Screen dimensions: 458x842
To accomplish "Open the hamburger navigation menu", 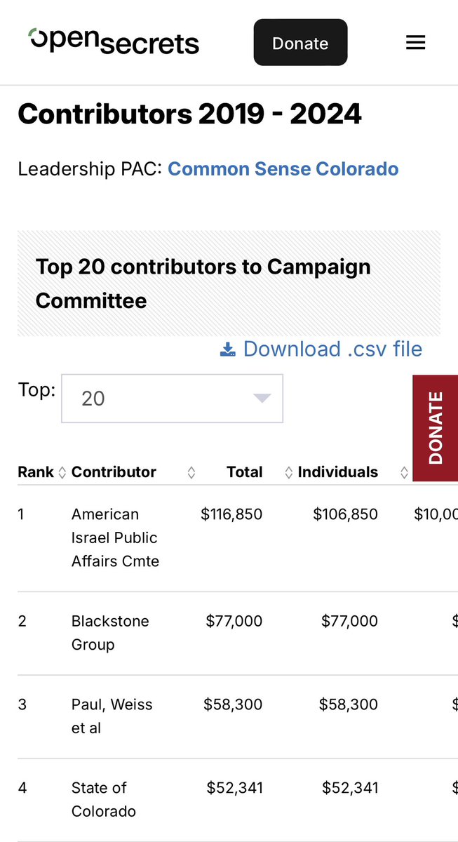I will point(416,43).
